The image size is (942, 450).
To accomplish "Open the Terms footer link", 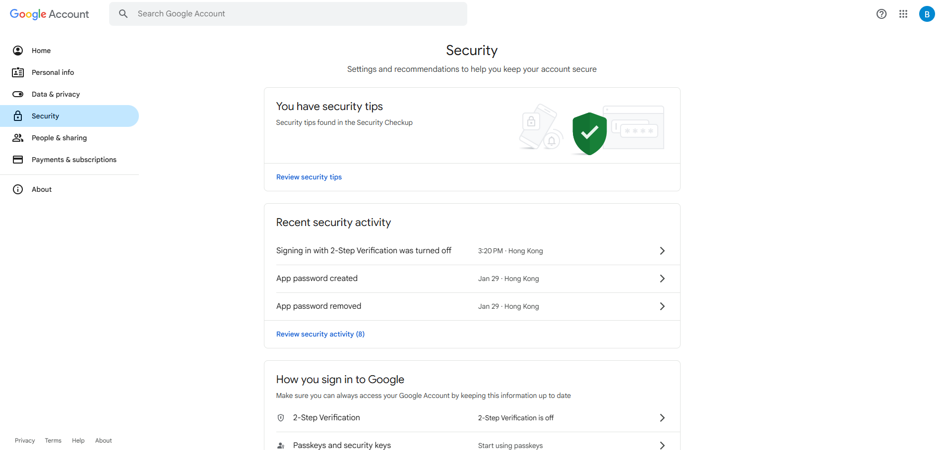I will click(53, 441).
